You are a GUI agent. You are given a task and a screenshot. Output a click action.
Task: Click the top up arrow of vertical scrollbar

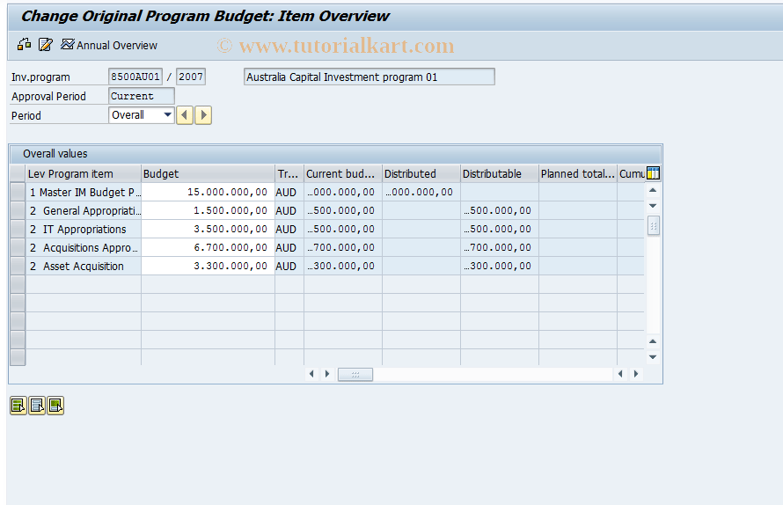(653, 190)
